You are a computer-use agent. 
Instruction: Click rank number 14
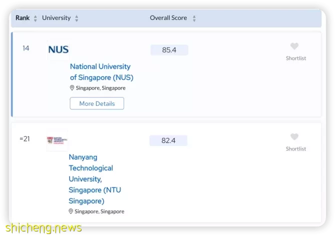pyautogui.click(x=26, y=48)
